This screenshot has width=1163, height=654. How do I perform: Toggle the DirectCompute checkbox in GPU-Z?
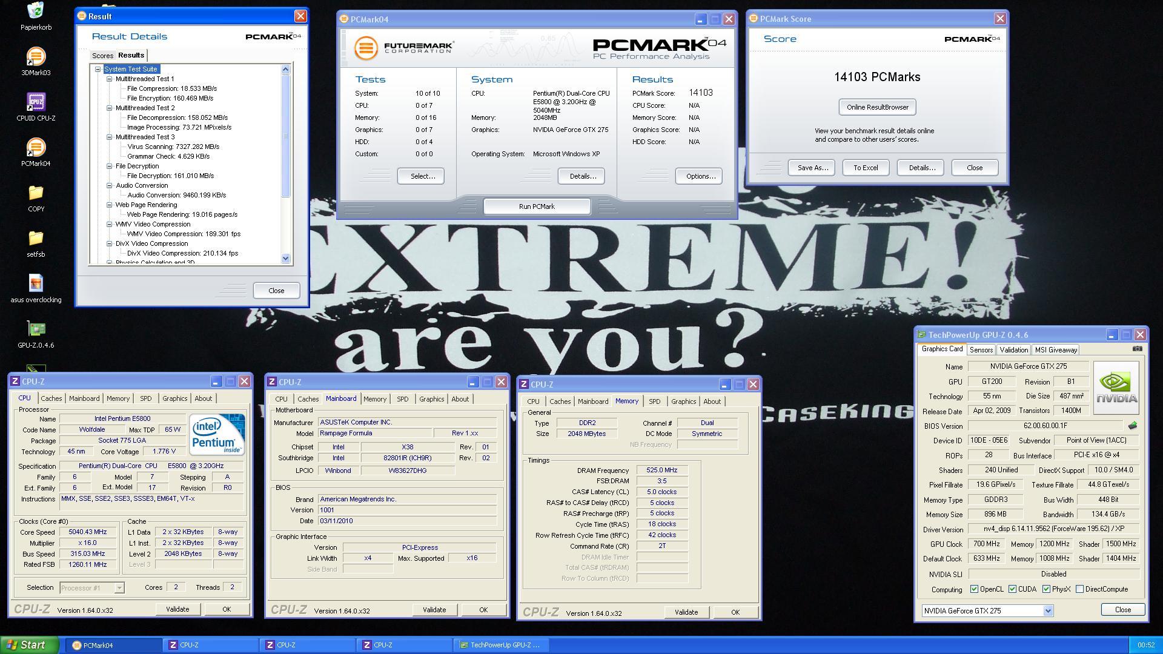[1079, 589]
